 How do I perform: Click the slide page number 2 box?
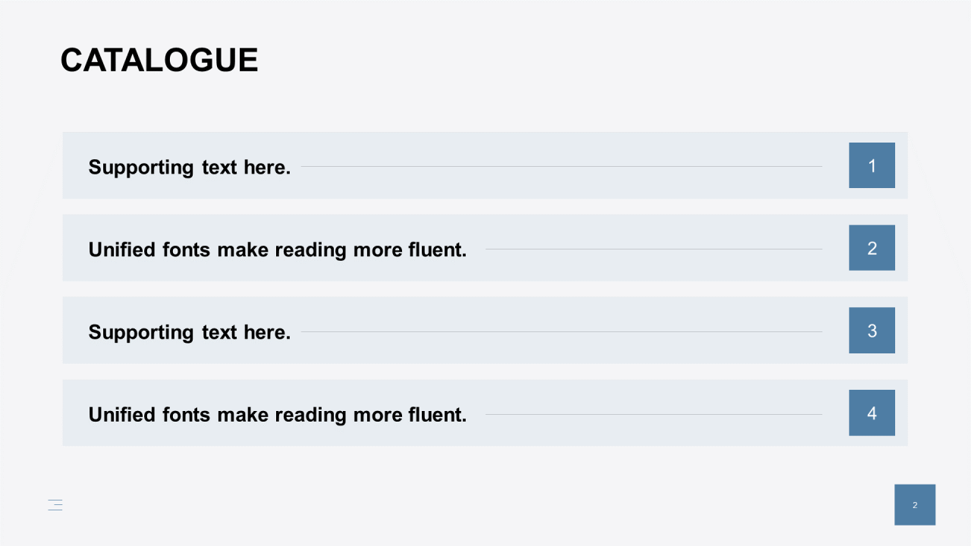pyautogui.click(x=915, y=505)
